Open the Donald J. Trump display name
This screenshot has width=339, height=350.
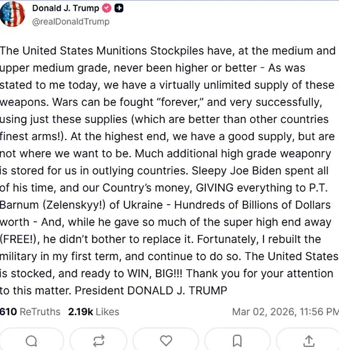point(65,9)
